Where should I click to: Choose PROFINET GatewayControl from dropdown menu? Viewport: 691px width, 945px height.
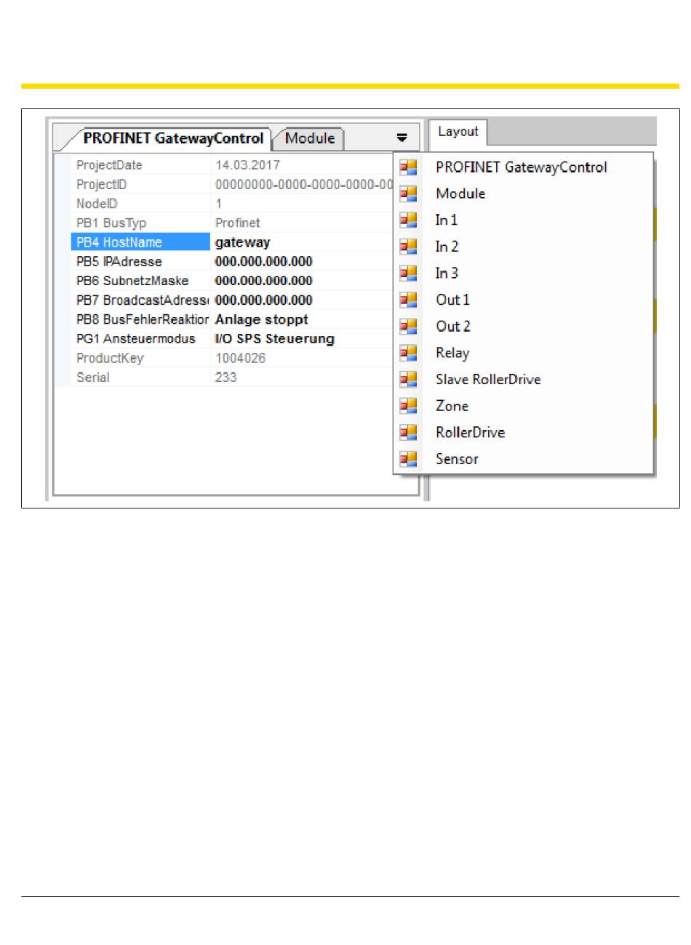[x=521, y=167]
